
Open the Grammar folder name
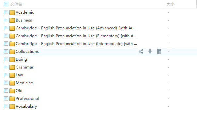tap(25, 67)
